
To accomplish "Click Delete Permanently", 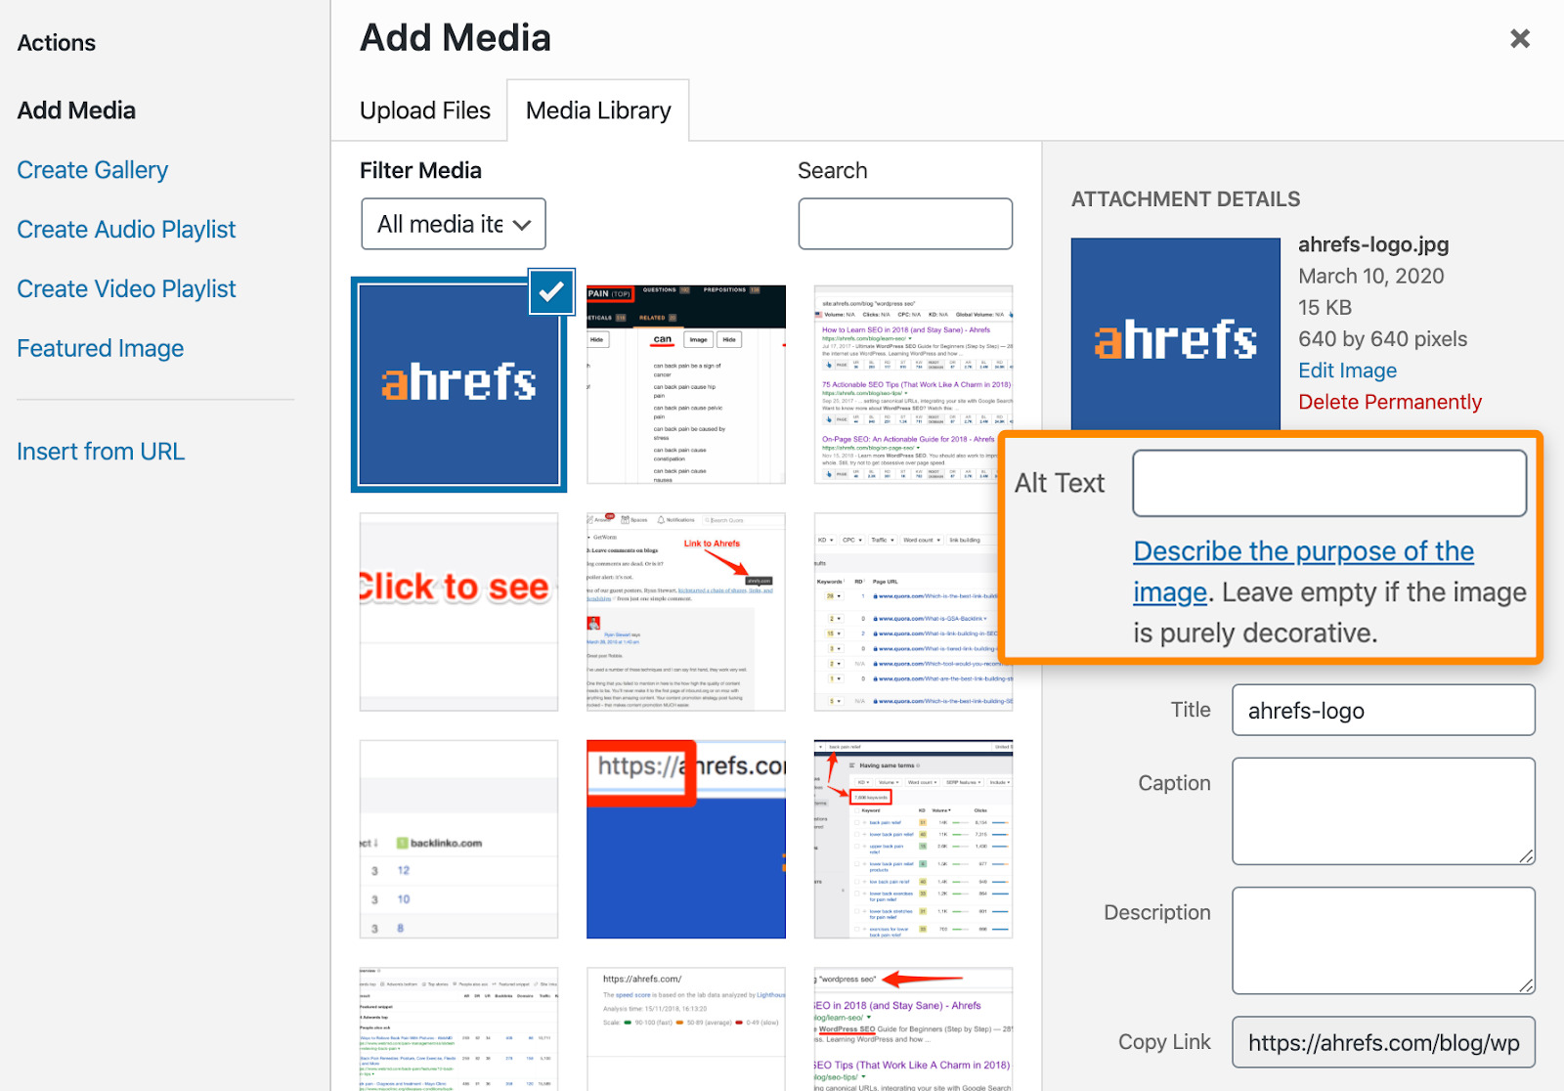I will (1390, 402).
